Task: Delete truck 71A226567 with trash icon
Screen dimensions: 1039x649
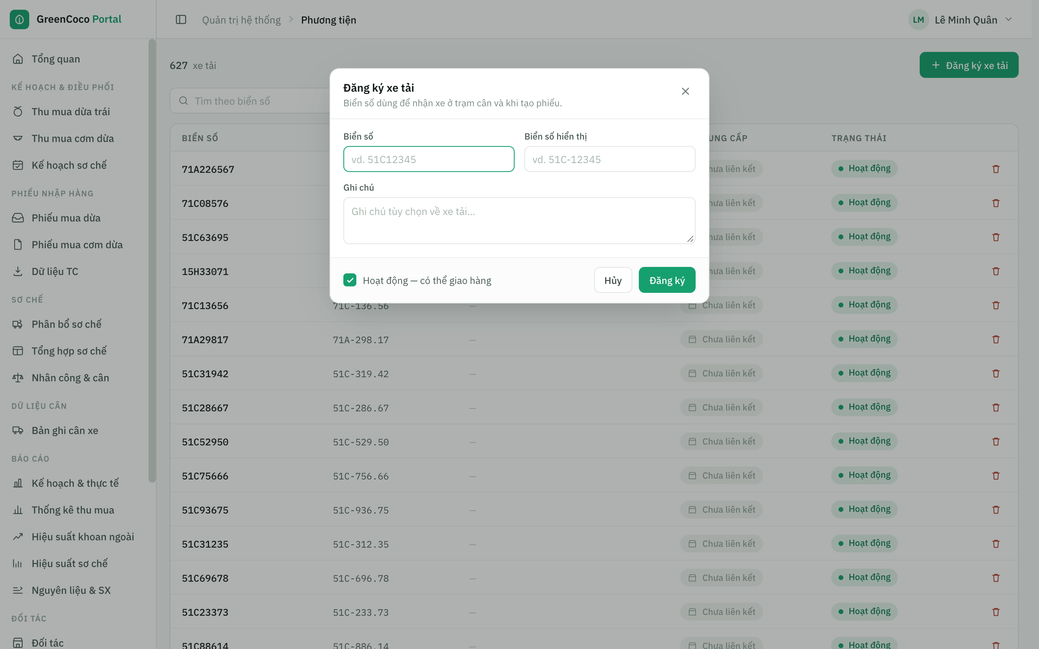Action: [x=996, y=169]
